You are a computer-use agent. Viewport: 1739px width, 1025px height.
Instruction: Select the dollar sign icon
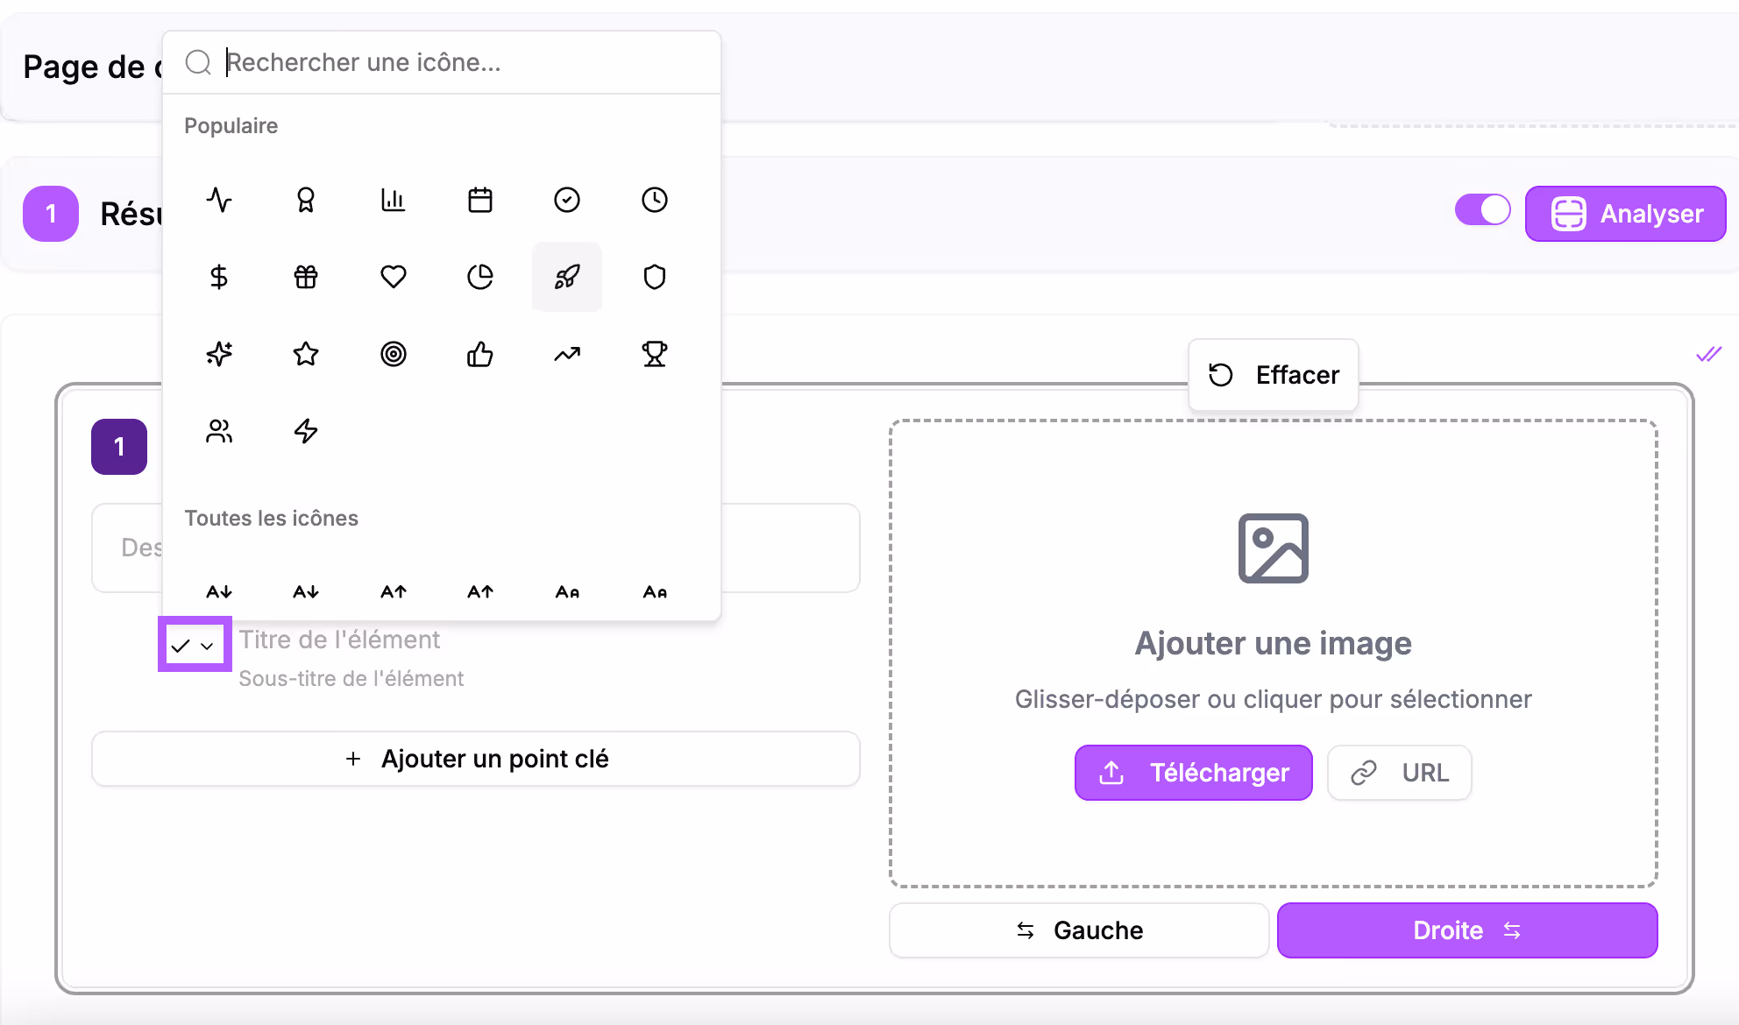(218, 277)
